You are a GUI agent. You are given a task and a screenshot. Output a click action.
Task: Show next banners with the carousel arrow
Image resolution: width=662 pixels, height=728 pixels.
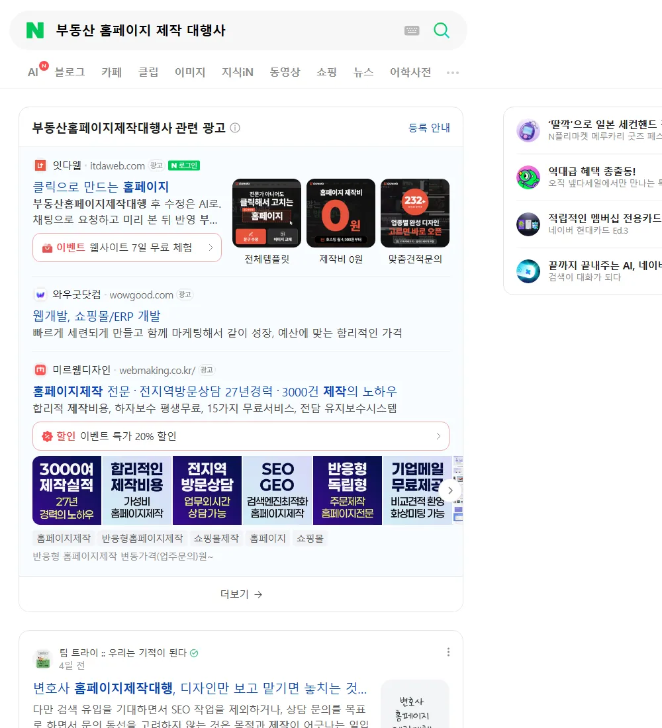click(449, 490)
